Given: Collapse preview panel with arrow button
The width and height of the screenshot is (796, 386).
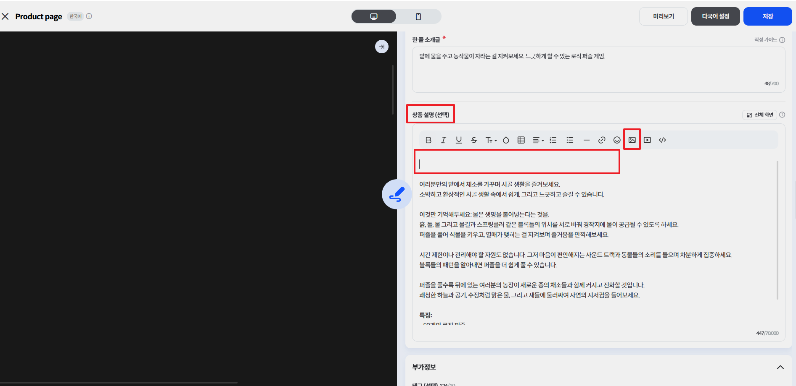Looking at the screenshot, I should [x=382, y=47].
